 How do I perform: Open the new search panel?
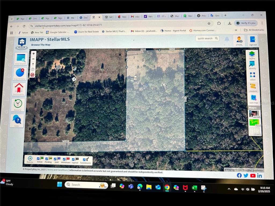click(21, 59)
